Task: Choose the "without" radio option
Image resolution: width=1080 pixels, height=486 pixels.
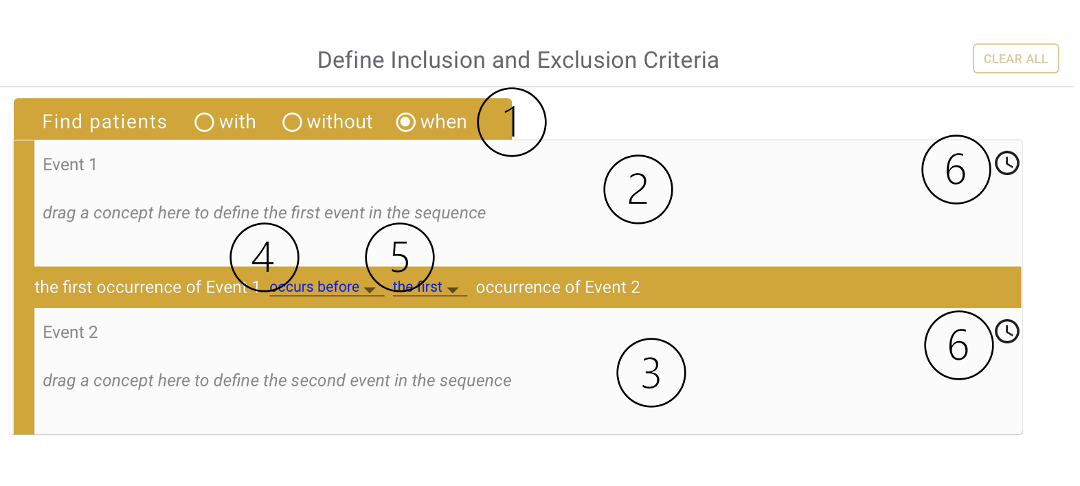Action: click(x=292, y=122)
